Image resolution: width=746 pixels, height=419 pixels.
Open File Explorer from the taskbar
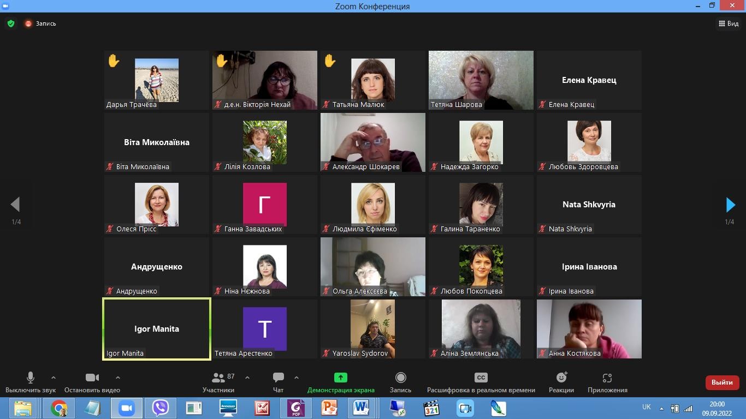tap(23, 408)
